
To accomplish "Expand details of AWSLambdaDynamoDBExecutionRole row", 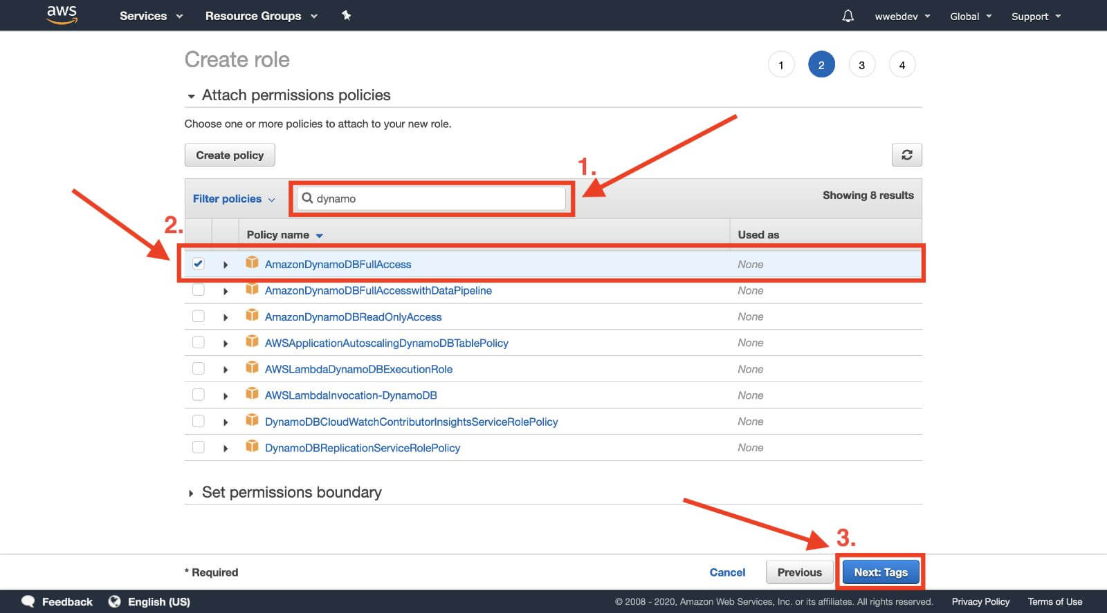I will click(x=226, y=370).
